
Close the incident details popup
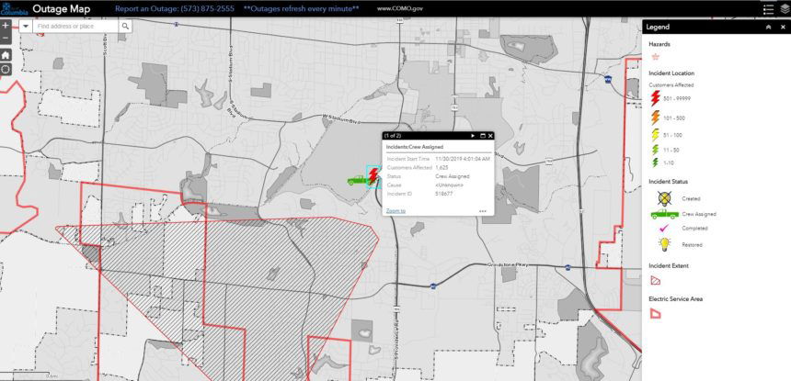[x=489, y=135]
